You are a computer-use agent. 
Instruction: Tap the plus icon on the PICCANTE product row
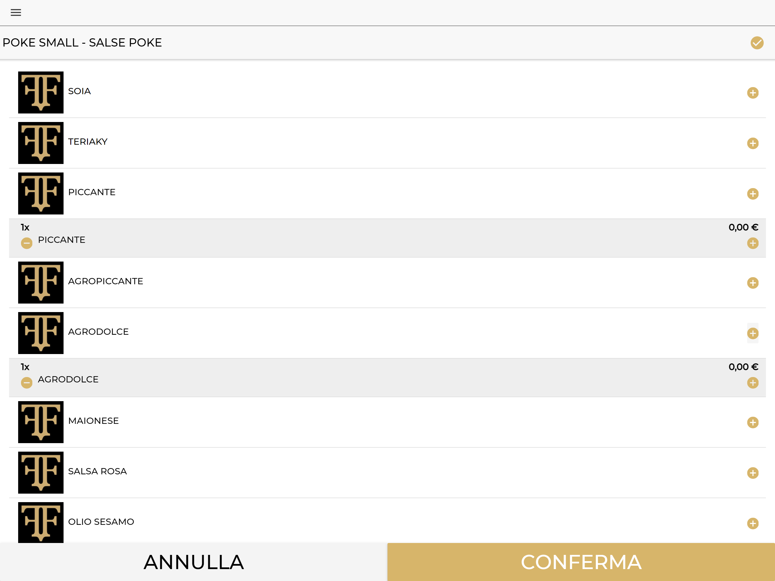753,194
